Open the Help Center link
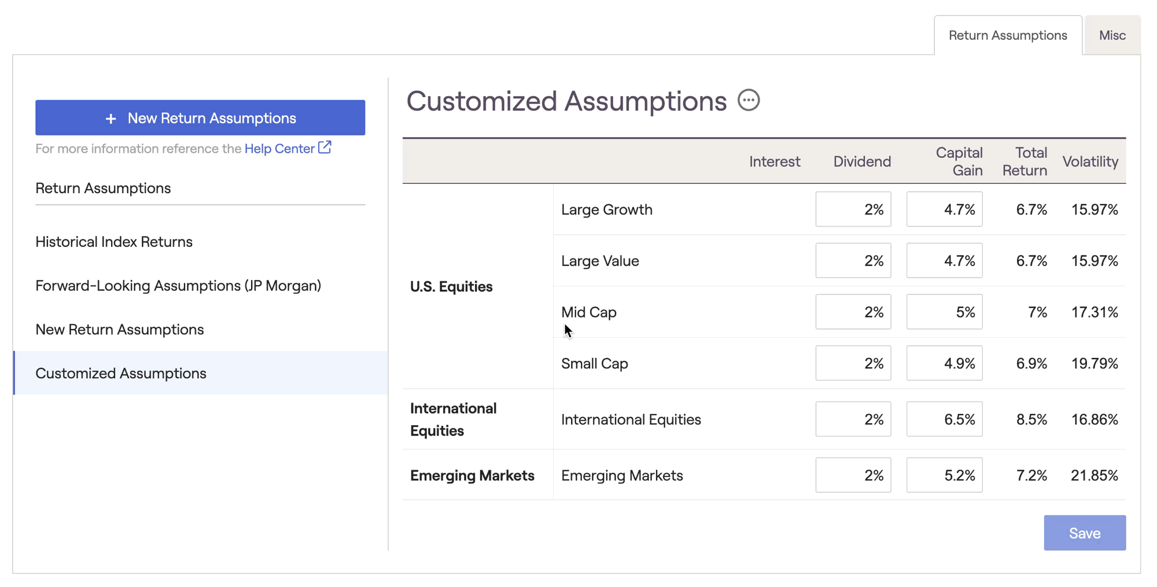The image size is (1157, 587). point(279,149)
